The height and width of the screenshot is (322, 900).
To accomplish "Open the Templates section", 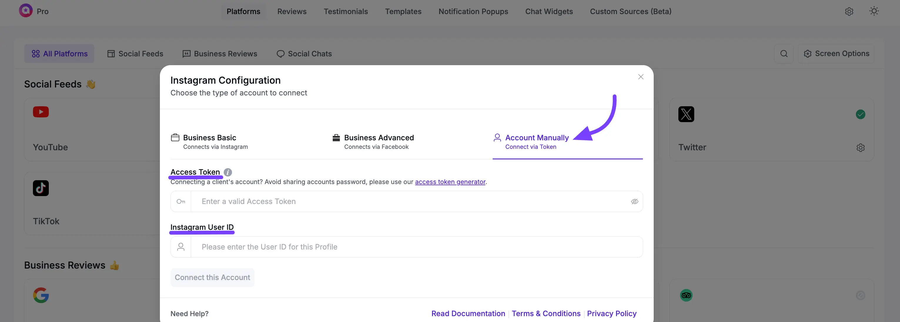I will pyautogui.click(x=403, y=11).
